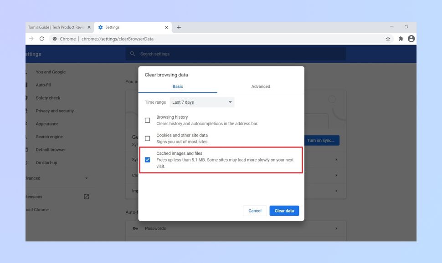Check the Browsing history checkbox

pos(148,120)
